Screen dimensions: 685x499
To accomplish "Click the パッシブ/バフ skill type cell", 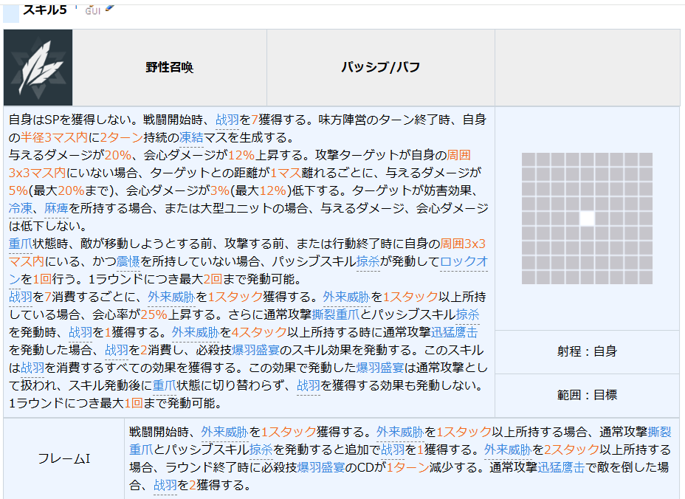I will pyautogui.click(x=380, y=67).
